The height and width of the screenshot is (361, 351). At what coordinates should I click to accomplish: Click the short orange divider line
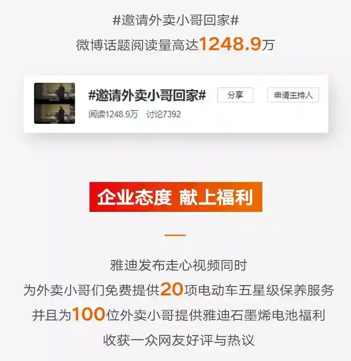(175, 235)
